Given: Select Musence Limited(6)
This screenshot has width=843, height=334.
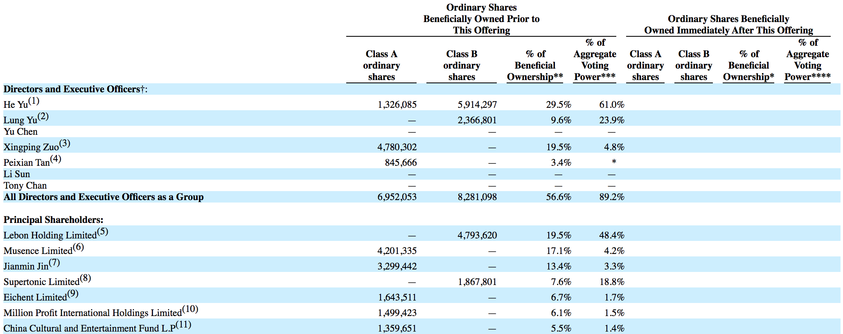Looking at the screenshot, I should pyautogui.click(x=44, y=249).
